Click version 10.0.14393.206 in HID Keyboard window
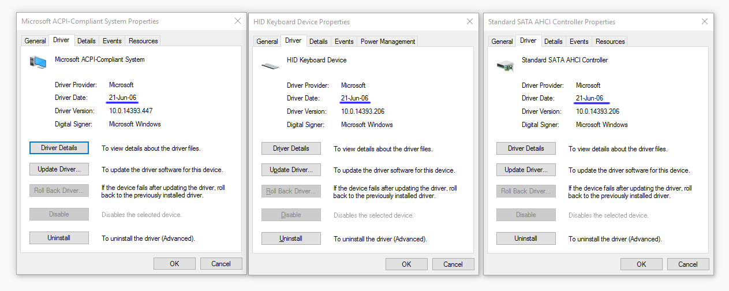The height and width of the screenshot is (291, 729). (362, 111)
